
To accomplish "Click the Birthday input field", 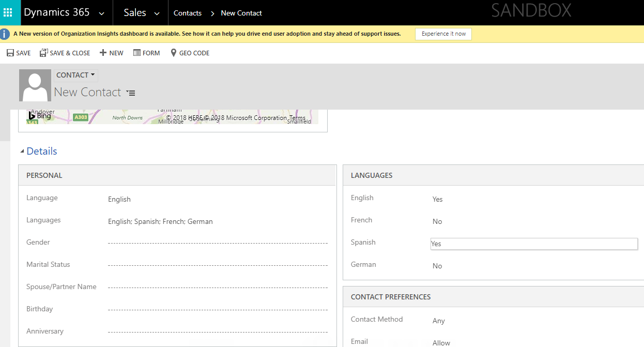I will 218,309.
